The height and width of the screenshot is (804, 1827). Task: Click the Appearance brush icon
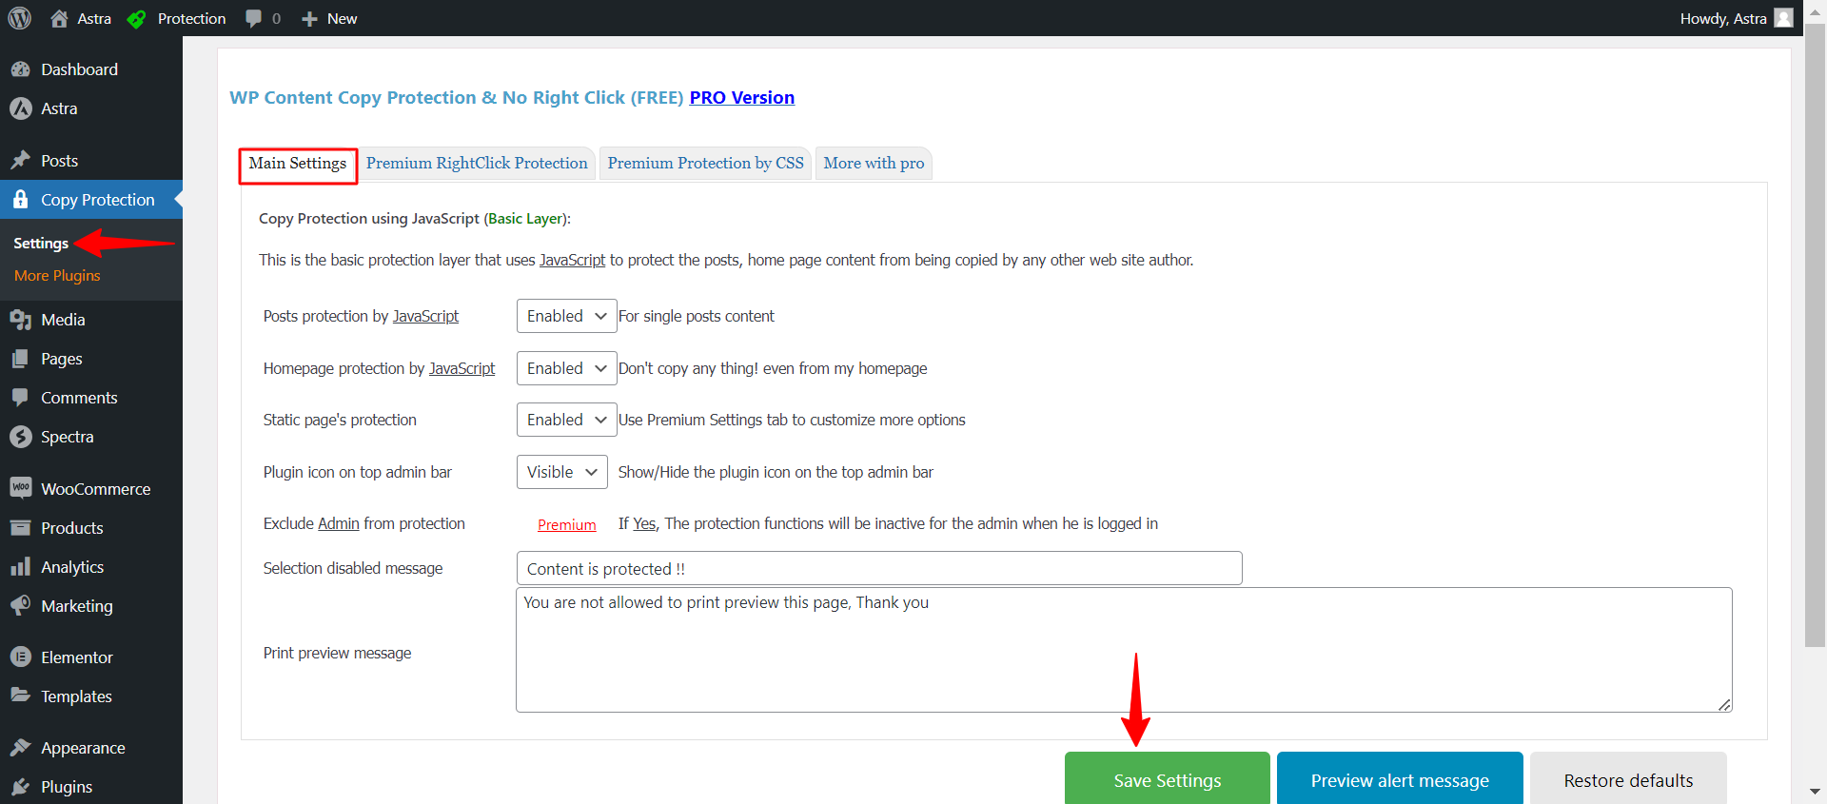point(20,748)
